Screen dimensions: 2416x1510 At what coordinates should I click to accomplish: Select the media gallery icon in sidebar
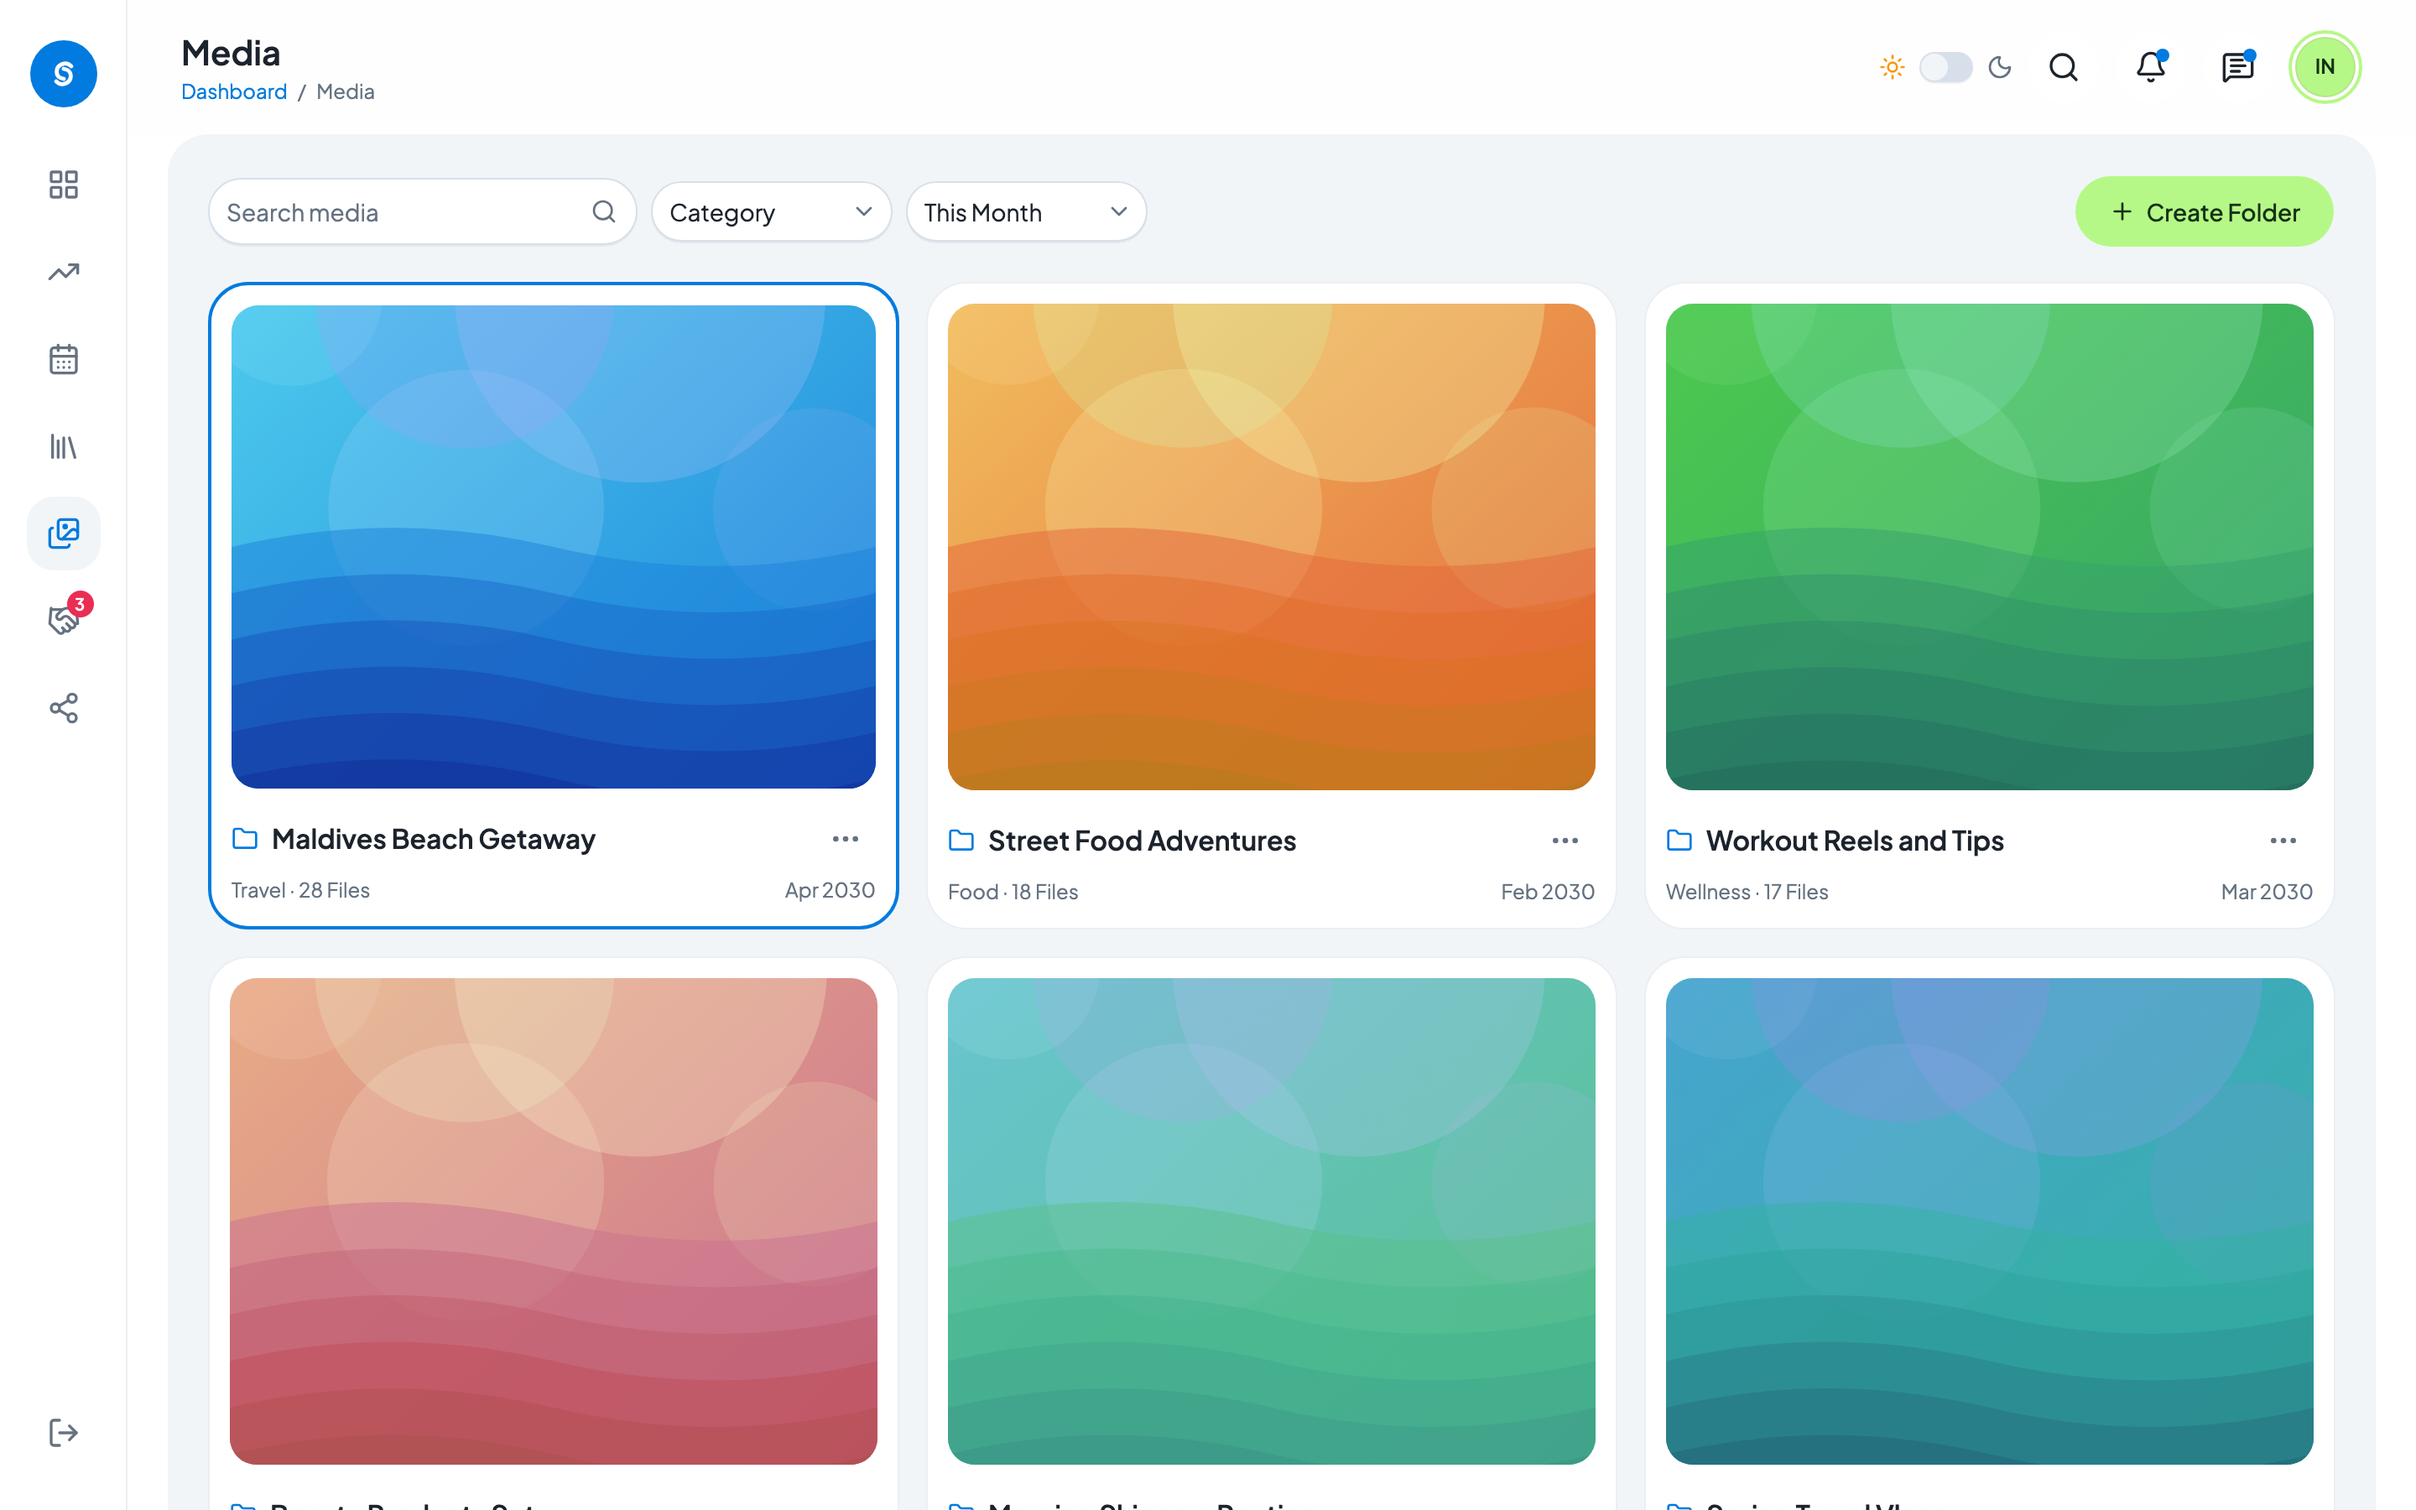click(63, 533)
